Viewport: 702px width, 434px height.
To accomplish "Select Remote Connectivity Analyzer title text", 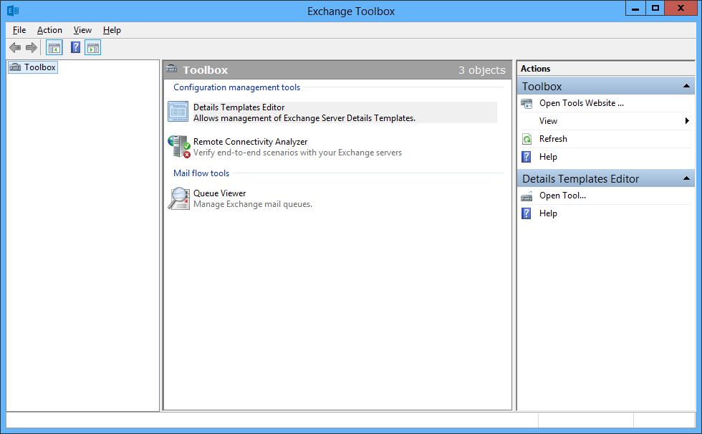I will pyautogui.click(x=250, y=142).
